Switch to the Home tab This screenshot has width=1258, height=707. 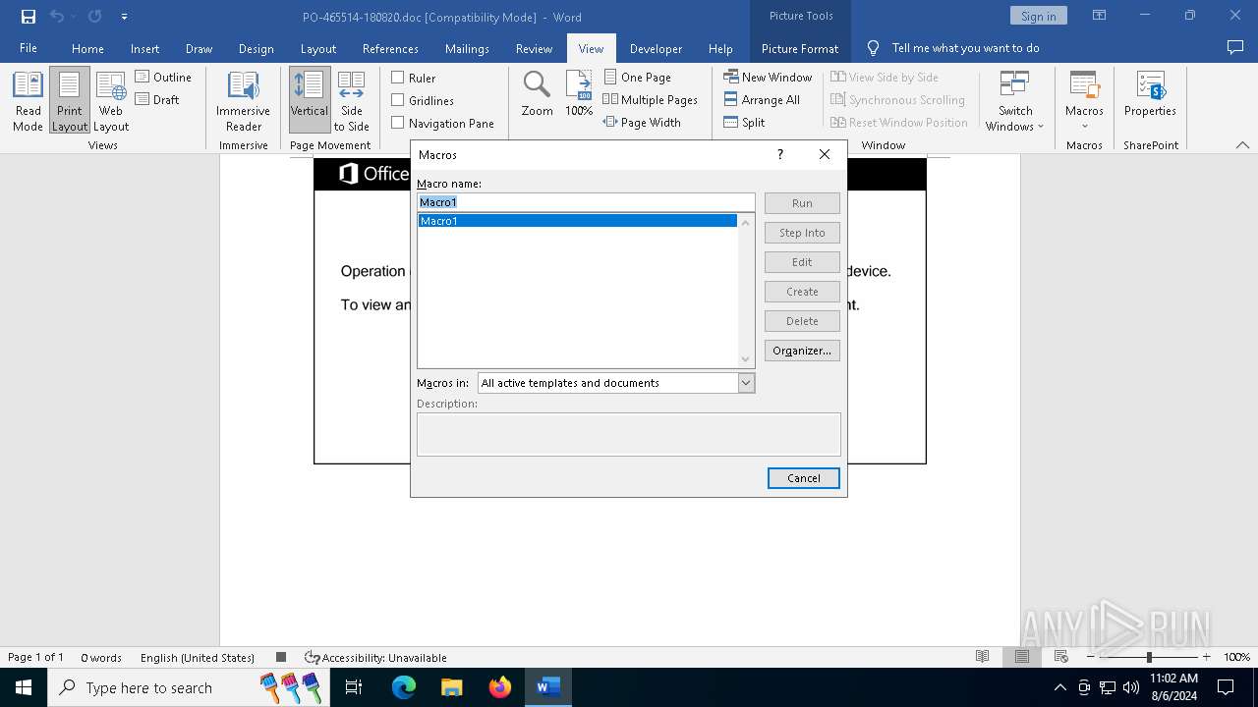87,48
